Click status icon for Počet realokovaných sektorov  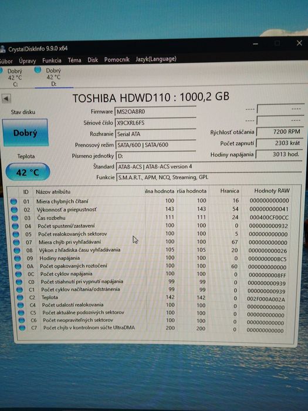(x=16, y=234)
